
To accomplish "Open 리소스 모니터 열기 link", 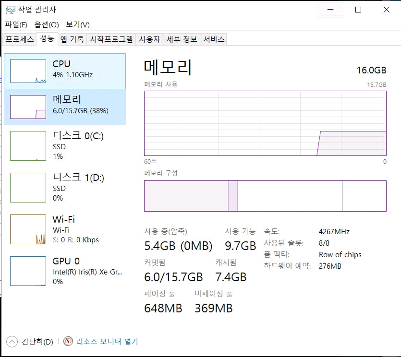I will [107, 342].
